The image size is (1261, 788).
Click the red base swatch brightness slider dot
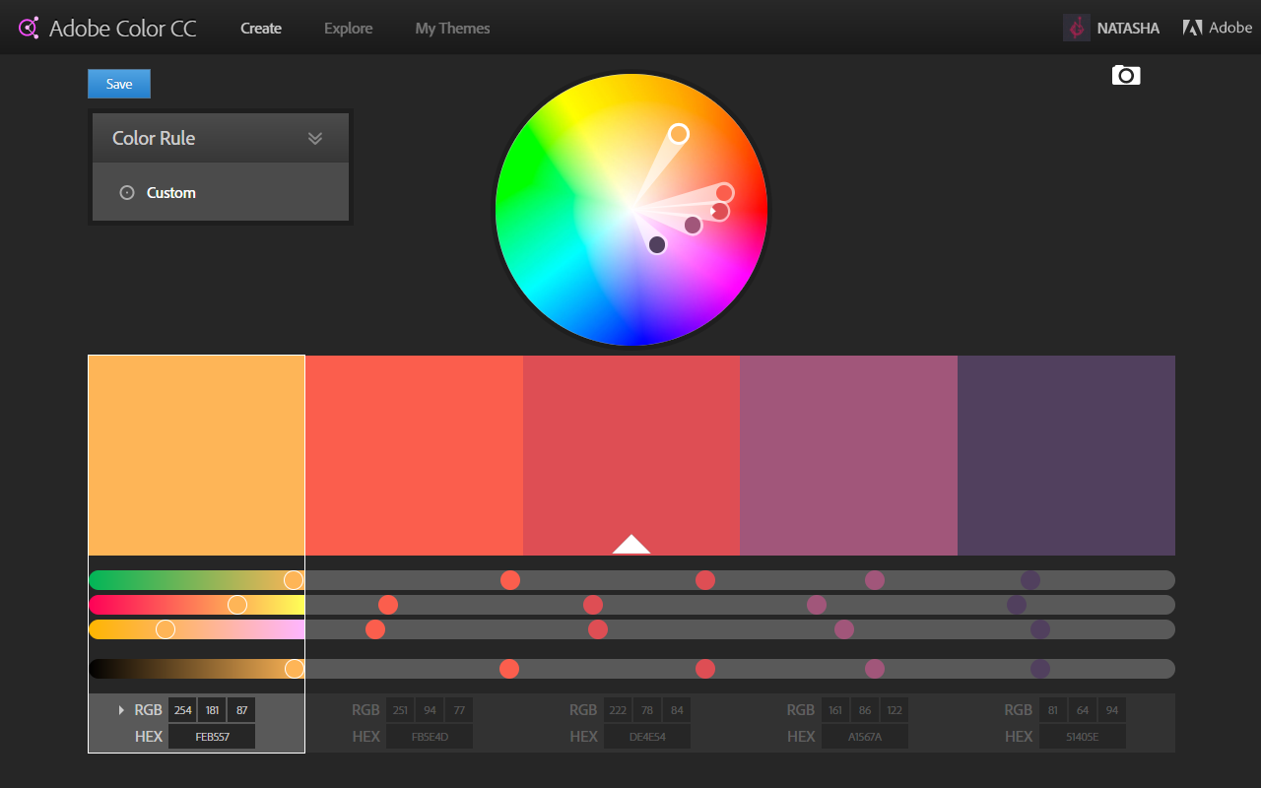click(x=705, y=669)
